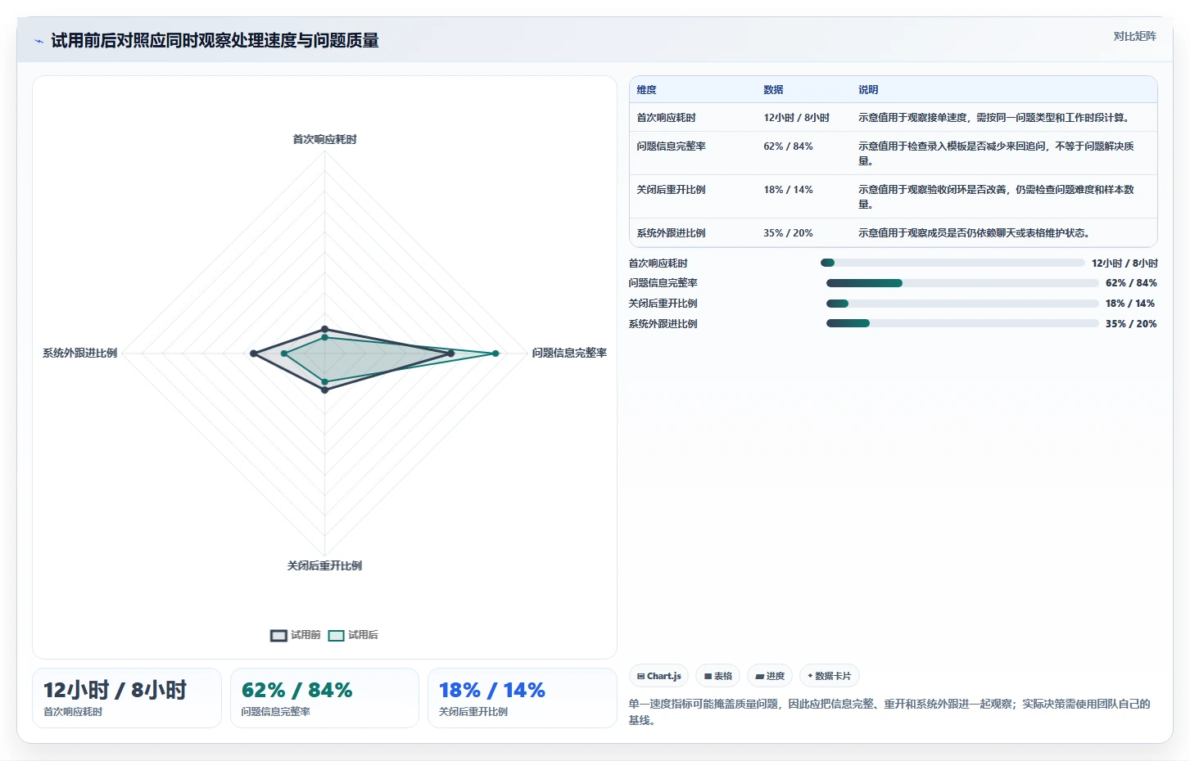Click the 试用前 data point on 关闭后重开比例 axis

(324, 390)
